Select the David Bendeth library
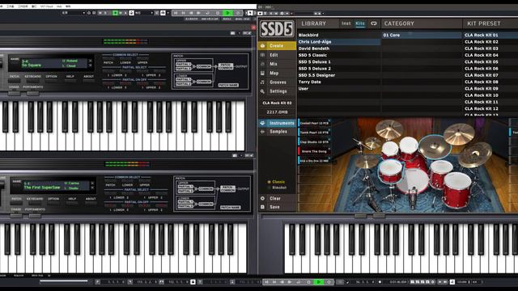 point(339,48)
